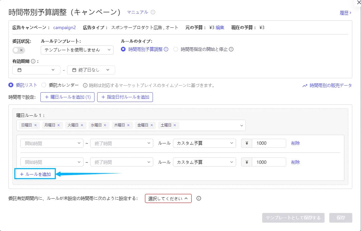Click the info icon beside 時間帯指定の開始と停止
The image size is (361, 231).
click(x=231, y=49)
